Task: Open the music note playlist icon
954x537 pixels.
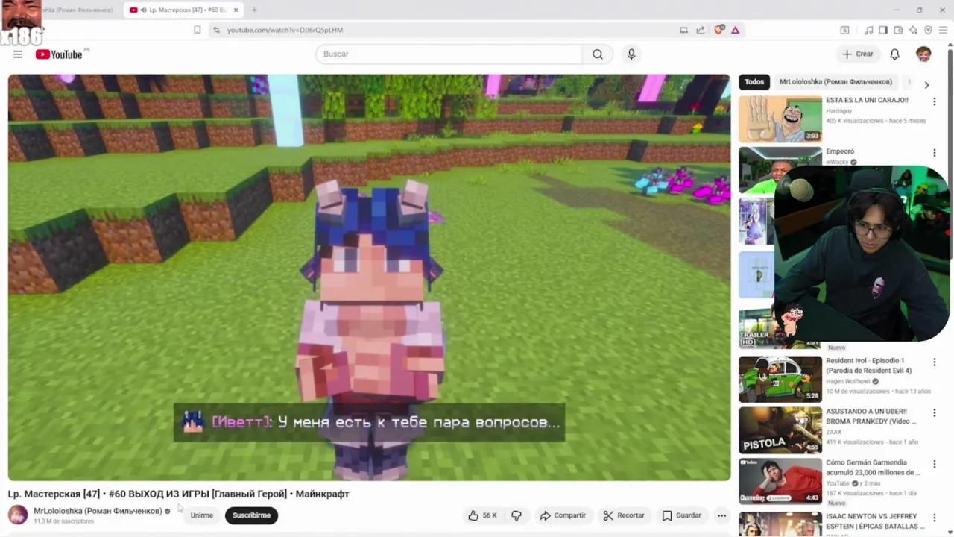Action: (868, 30)
